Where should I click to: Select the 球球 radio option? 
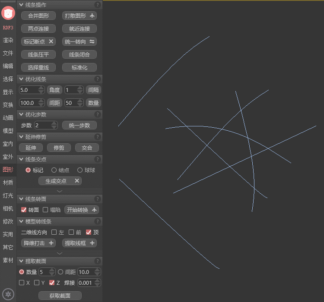coord(80,170)
